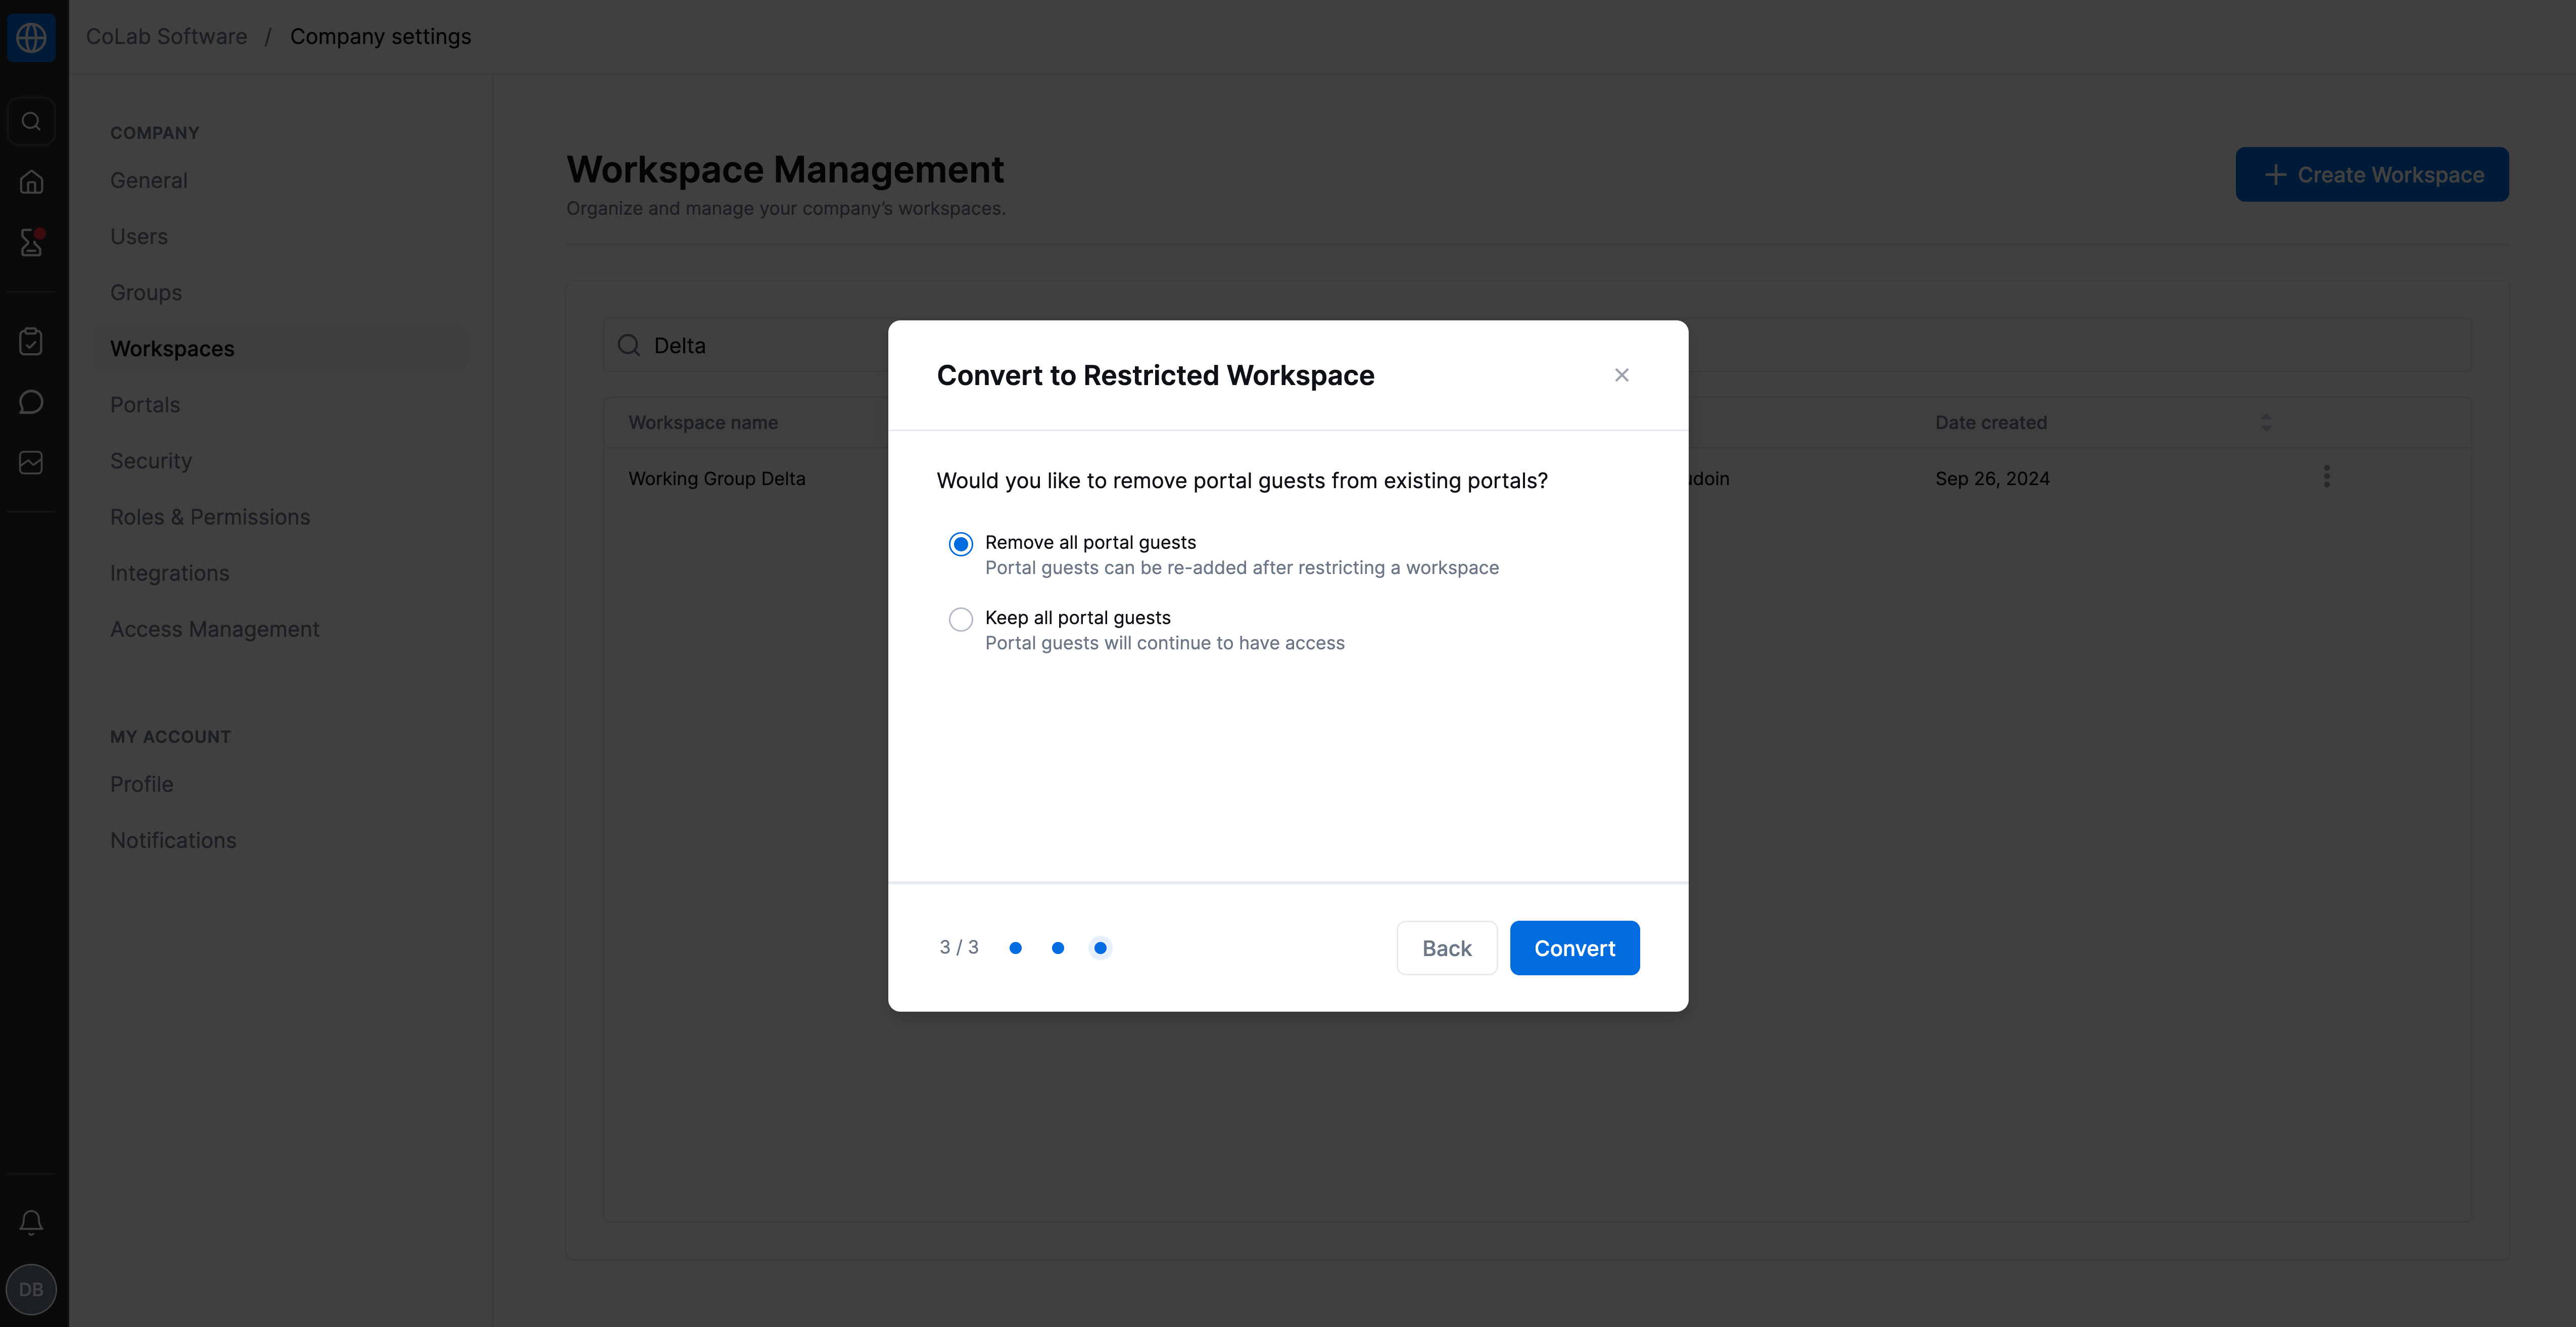Click the Date created column header
The height and width of the screenshot is (1327, 2576).
[x=1991, y=423]
